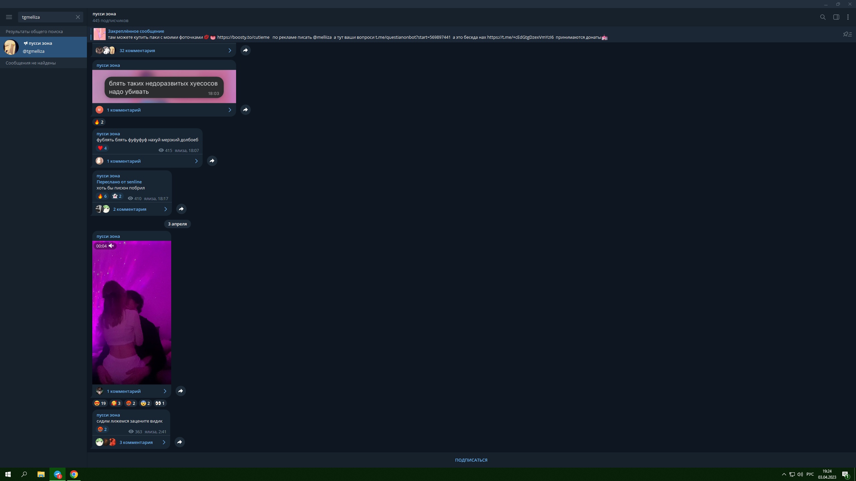
Task: Expand 2 комментария under the forwarded post
Action: 130,209
